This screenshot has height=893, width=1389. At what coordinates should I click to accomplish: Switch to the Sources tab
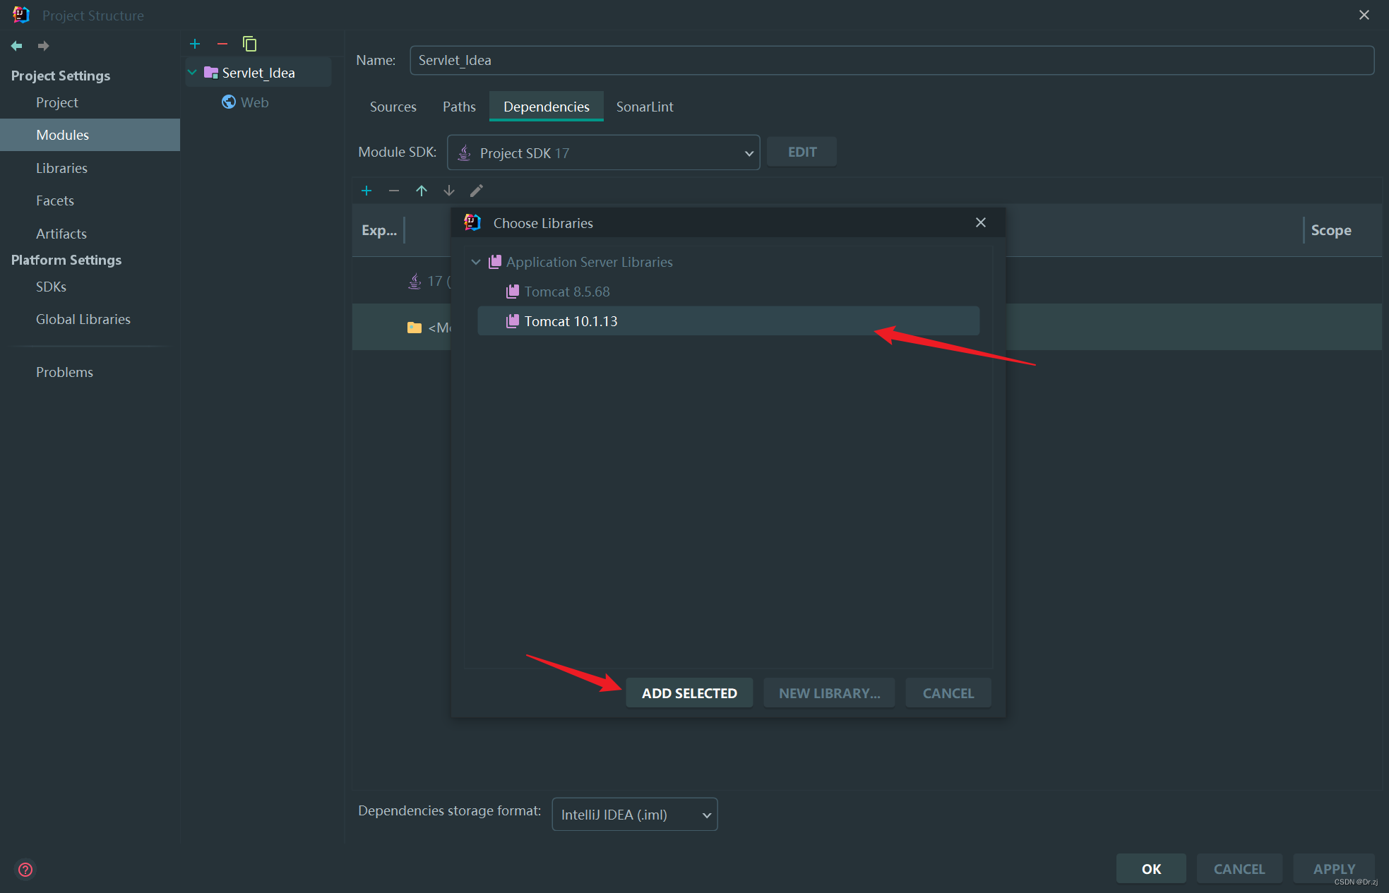click(x=393, y=107)
